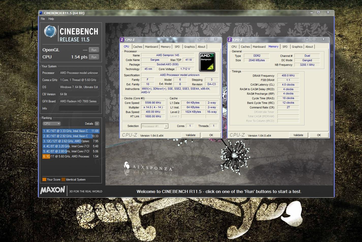Click OK in the right CPU-Z window
The width and height of the screenshot is (362, 242).
click(319, 135)
